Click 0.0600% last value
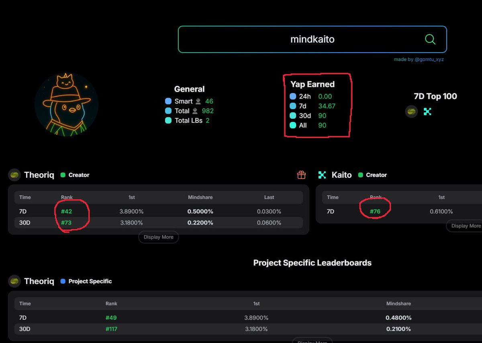This screenshot has height=343, width=482. coord(269,222)
